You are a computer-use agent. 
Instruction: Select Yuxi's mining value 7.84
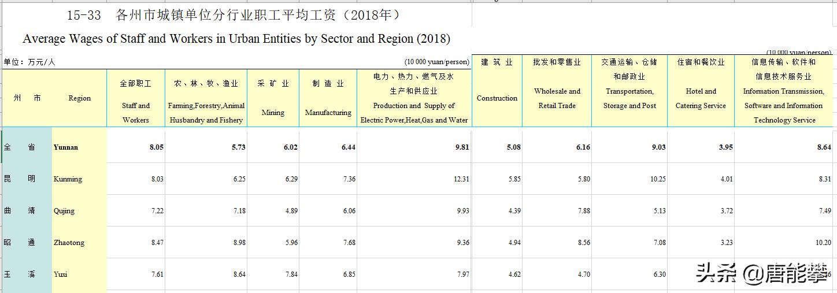click(x=291, y=275)
